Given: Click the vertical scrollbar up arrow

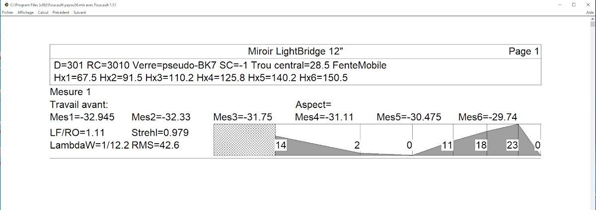Looking at the screenshot, I should (x=593, y=23).
